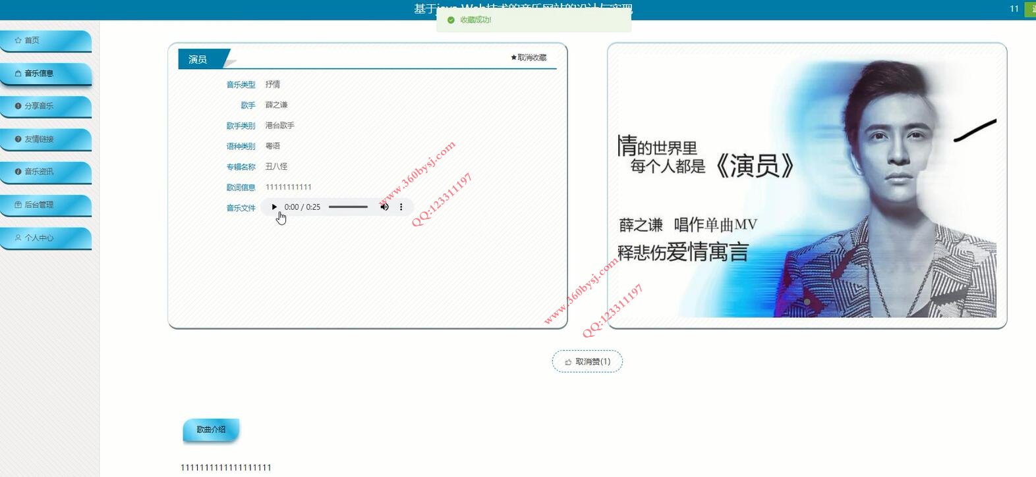
Task: Open the audio player more-options menu
Action: (401, 207)
